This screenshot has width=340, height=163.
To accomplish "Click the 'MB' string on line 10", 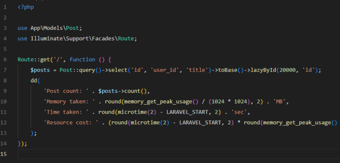I will 280,101.
